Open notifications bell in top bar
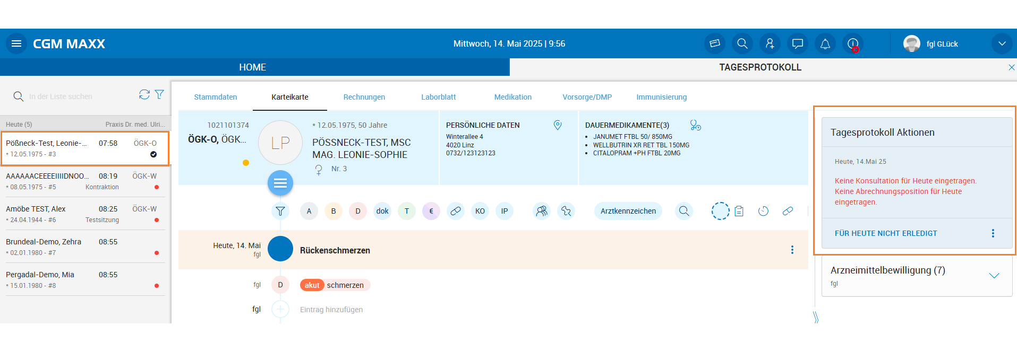The width and height of the screenshot is (1017, 352). (x=825, y=43)
